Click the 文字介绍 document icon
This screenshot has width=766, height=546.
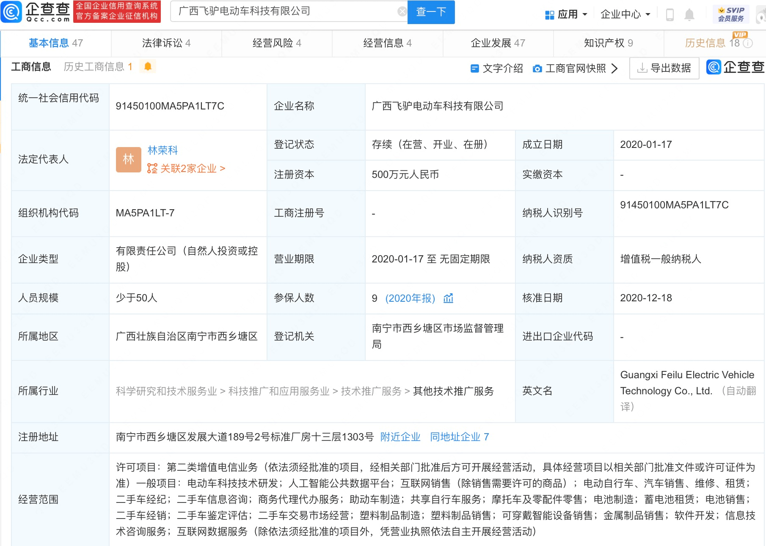pos(475,68)
